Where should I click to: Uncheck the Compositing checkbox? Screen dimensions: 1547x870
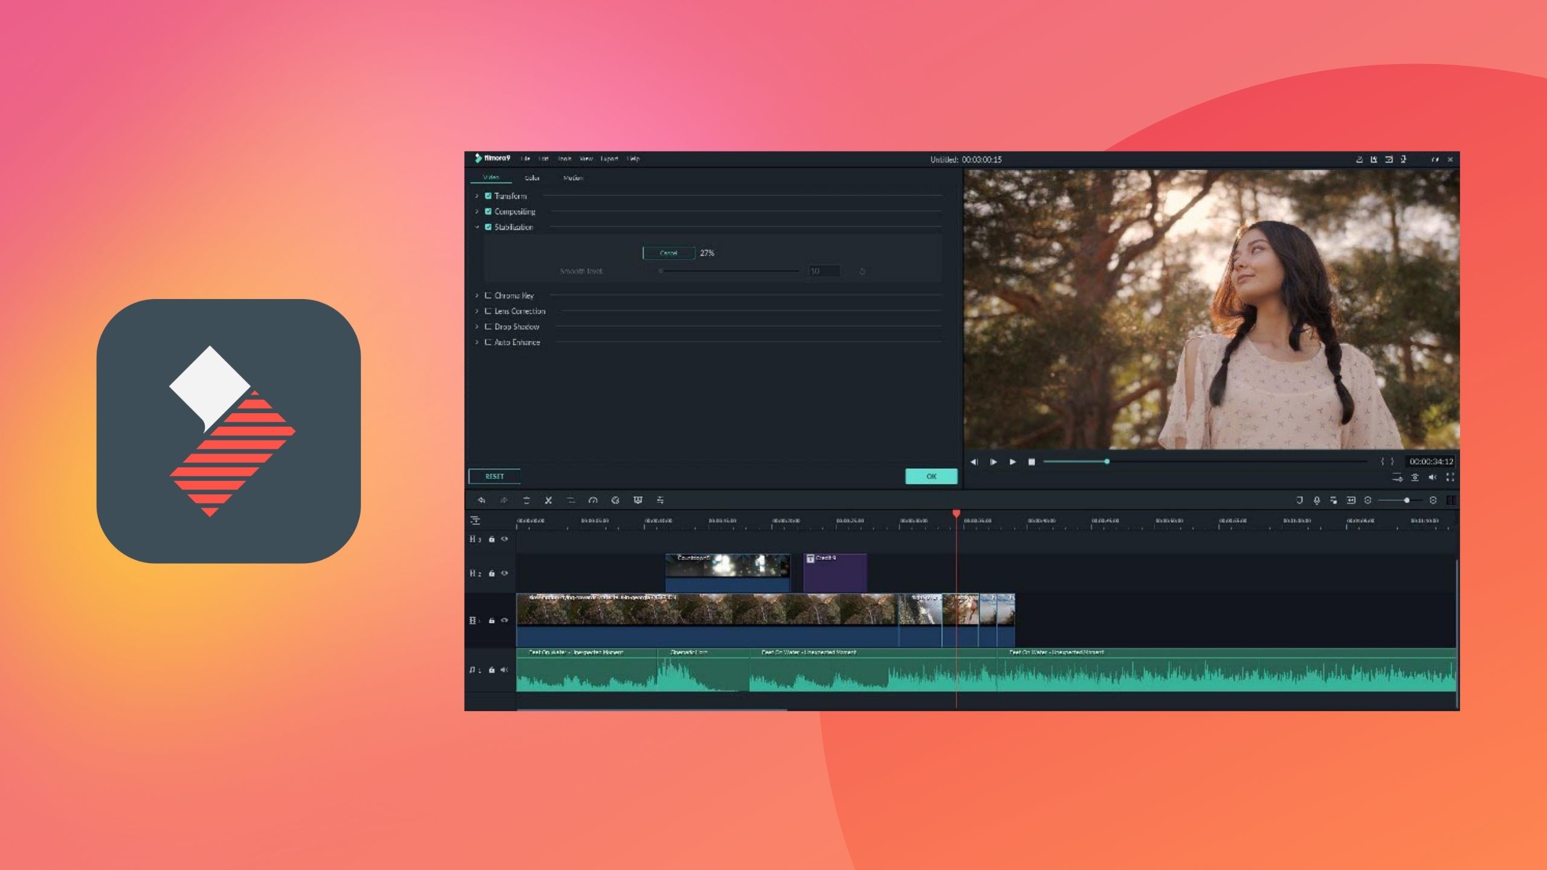pos(488,211)
